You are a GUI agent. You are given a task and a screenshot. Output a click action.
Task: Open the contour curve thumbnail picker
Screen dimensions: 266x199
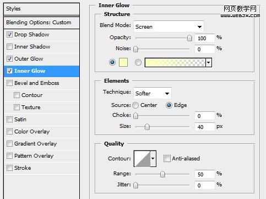tap(142, 159)
